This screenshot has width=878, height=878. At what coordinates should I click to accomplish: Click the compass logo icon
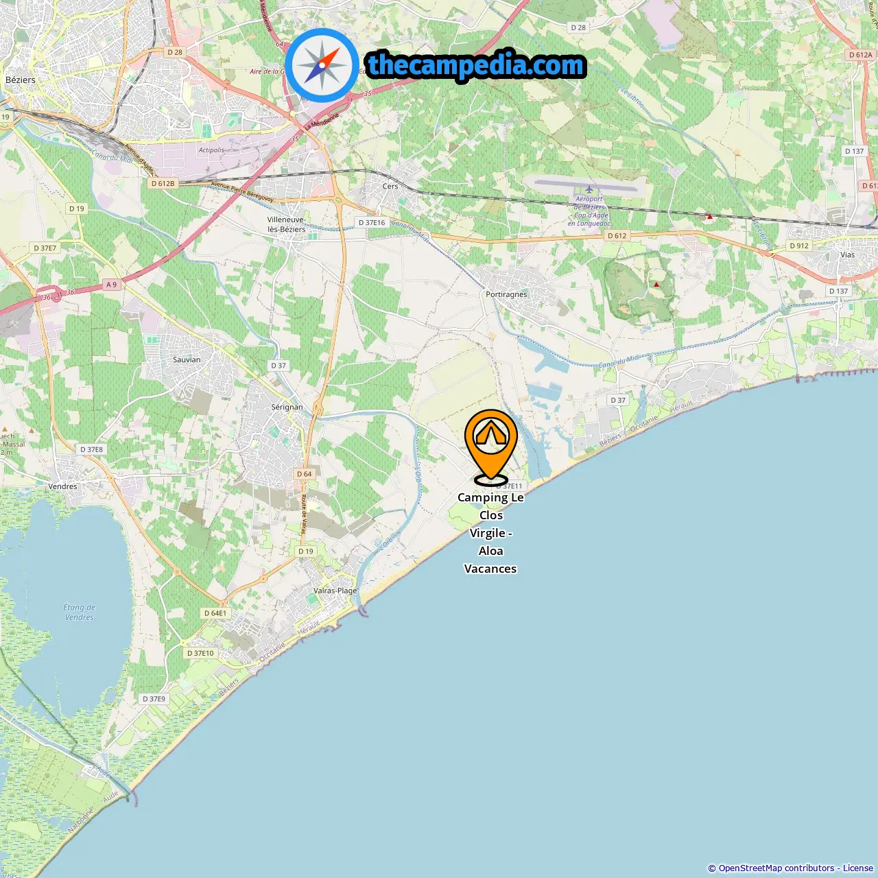pos(322,65)
